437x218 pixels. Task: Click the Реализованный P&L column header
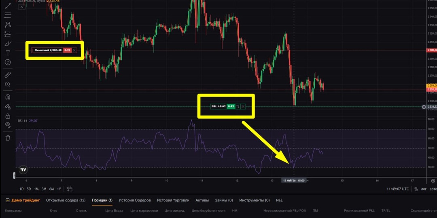pos(359,211)
